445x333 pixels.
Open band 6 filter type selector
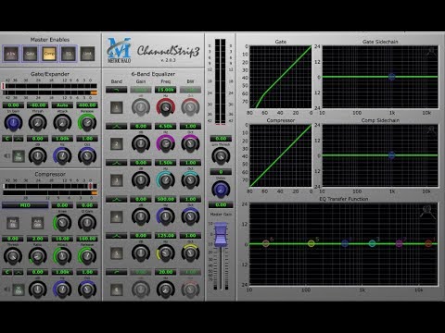pyautogui.click(x=116, y=272)
